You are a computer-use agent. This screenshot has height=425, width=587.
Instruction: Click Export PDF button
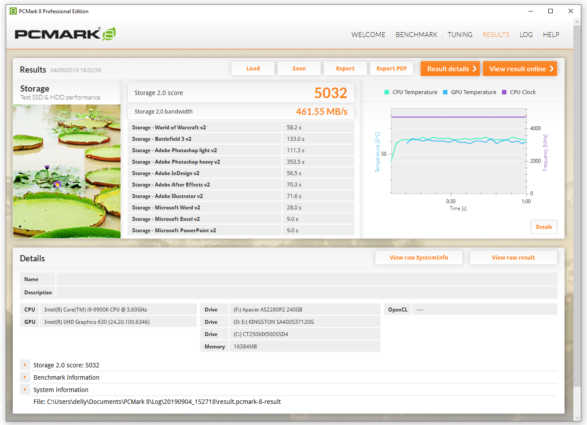(392, 68)
